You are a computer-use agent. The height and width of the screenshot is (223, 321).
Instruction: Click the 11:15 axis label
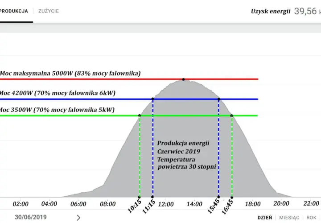(x=148, y=207)
